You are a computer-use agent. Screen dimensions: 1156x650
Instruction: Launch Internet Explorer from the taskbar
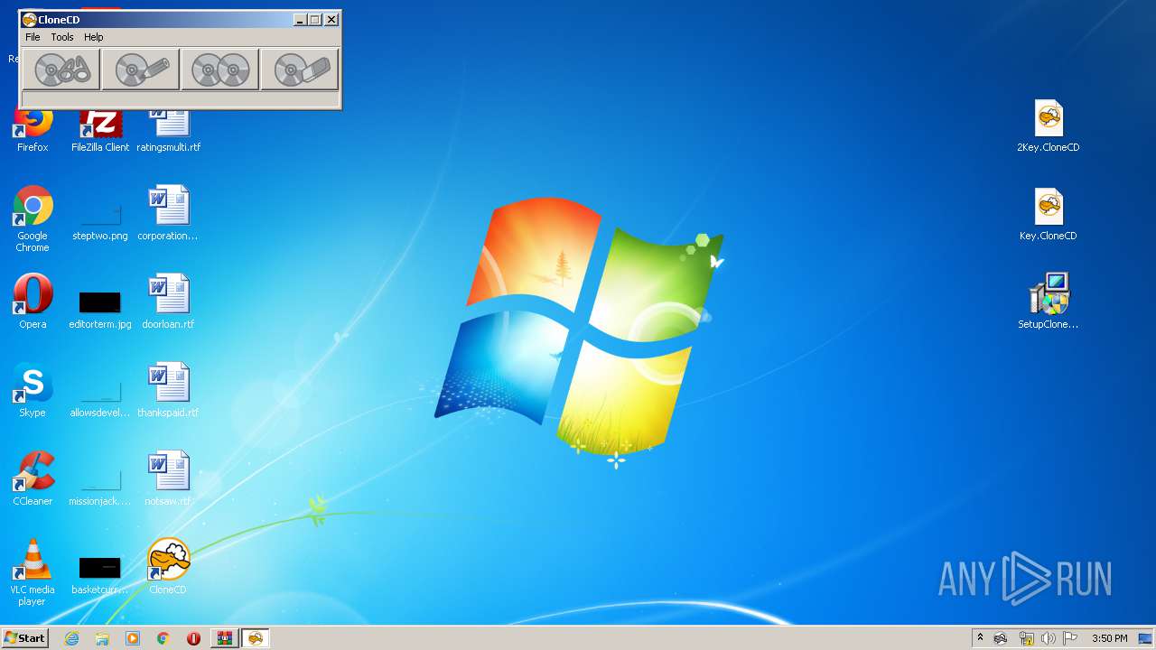71,638
